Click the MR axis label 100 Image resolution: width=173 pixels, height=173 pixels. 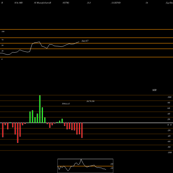[169, 97]
